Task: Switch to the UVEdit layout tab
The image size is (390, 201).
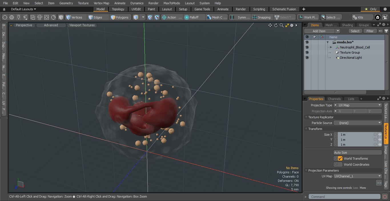Action: click(x=136, y=9)
